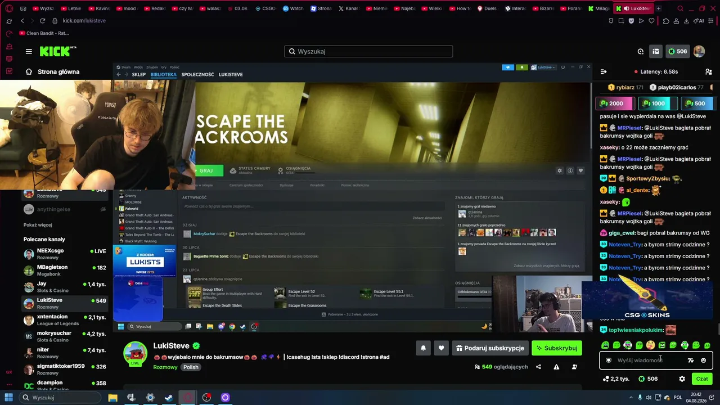Switch to the MBagi browser tab
This screenshot has height=405, width=720.
[x=598, y=8]
